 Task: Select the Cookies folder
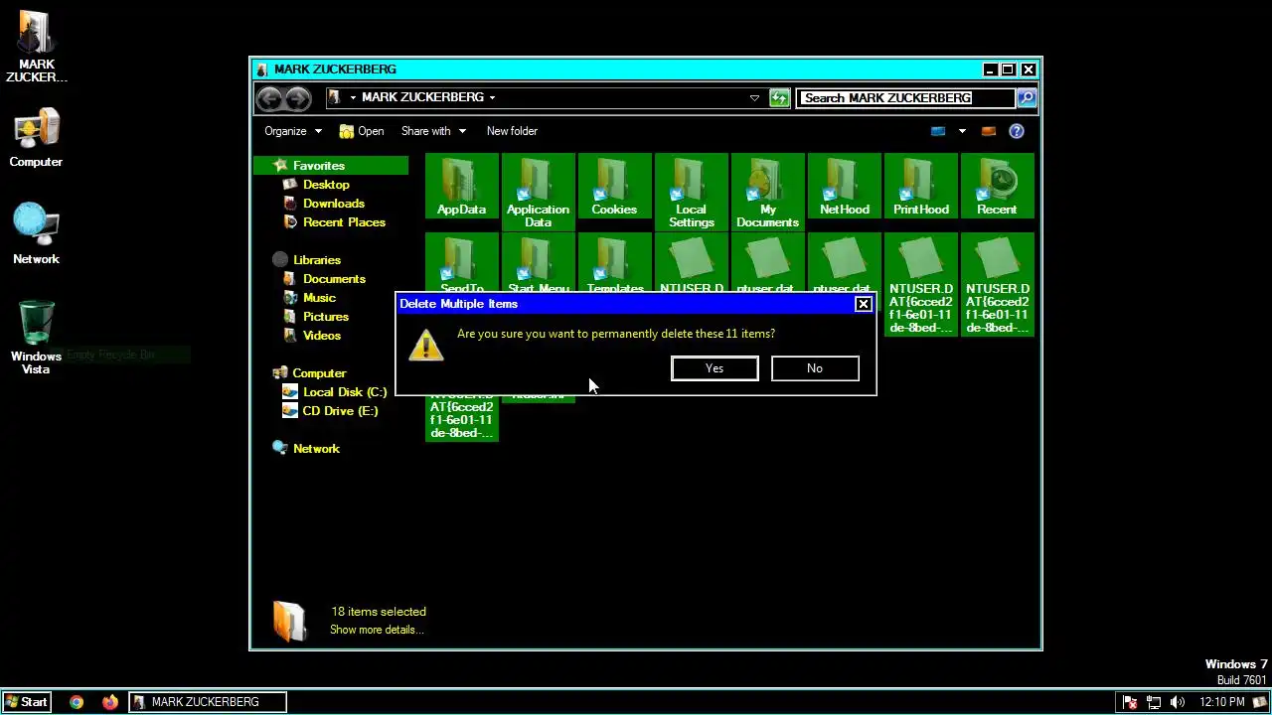[614, 186]
